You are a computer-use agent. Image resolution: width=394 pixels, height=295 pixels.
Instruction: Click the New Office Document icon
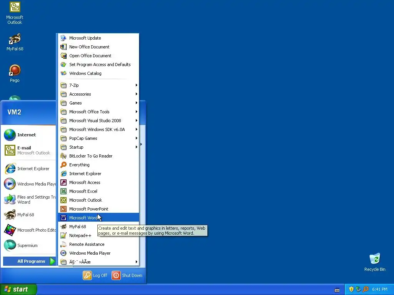(63, 47)
